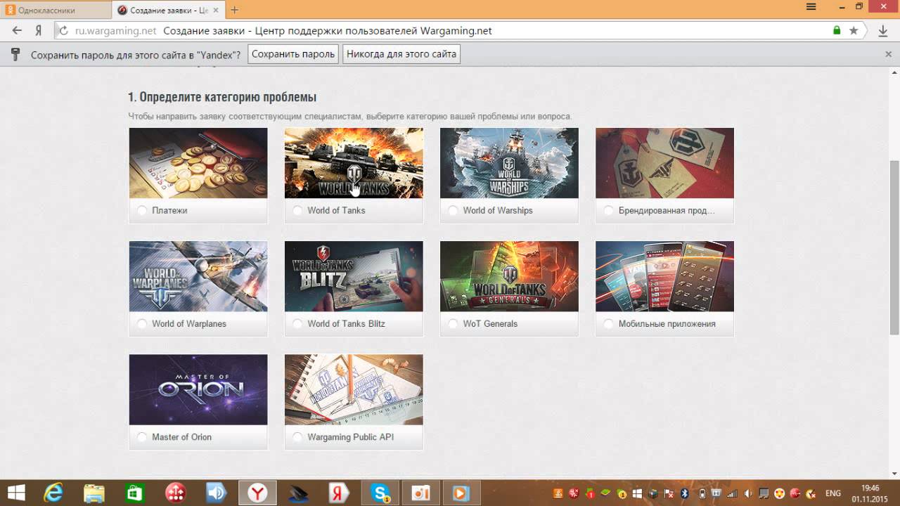Screen dimensions: 900x506
Task: Open the Windows Start button
Action: click(16, 493)
